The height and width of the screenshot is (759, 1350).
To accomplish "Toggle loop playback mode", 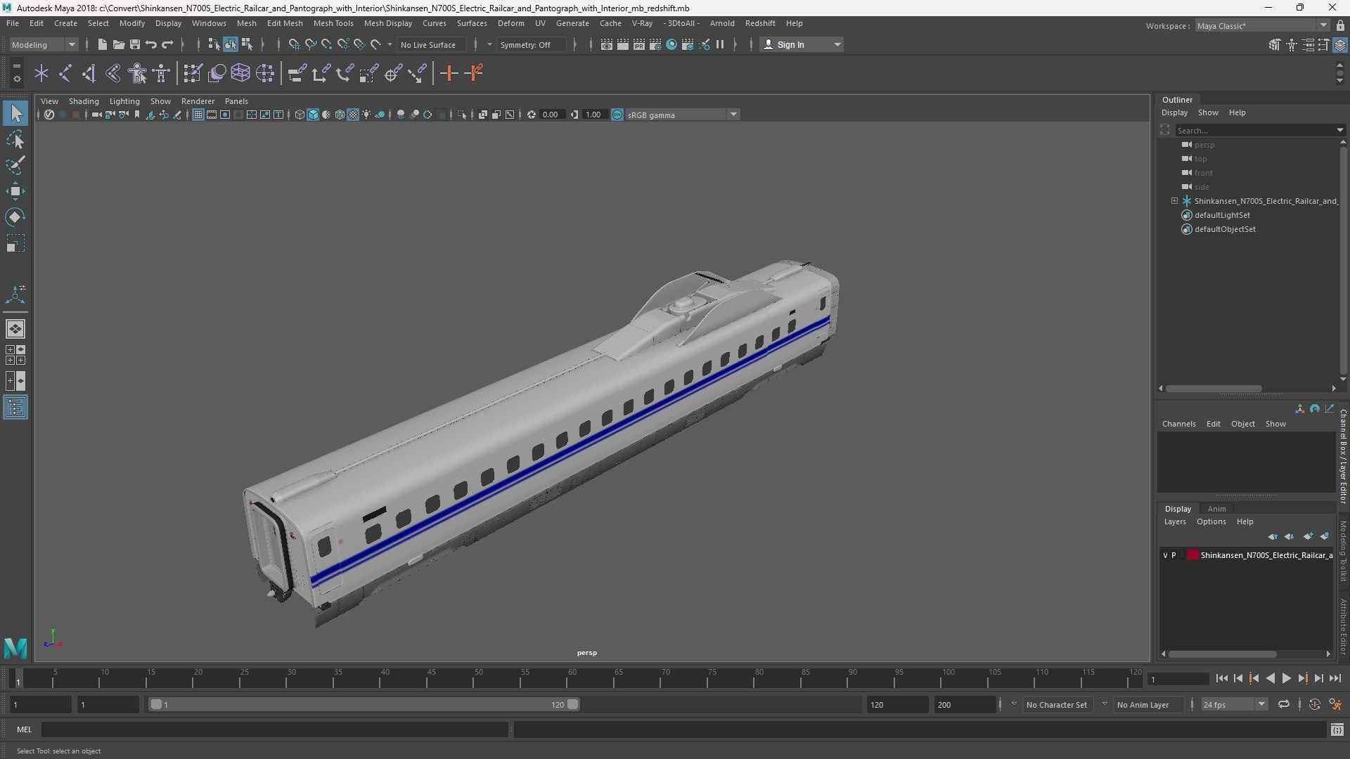I will [x=1284, y=704].
